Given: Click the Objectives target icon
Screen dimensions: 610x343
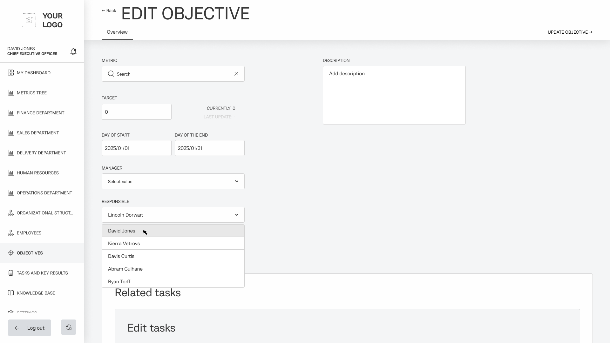Looking at the screenshot, I should tap(11, 253).
